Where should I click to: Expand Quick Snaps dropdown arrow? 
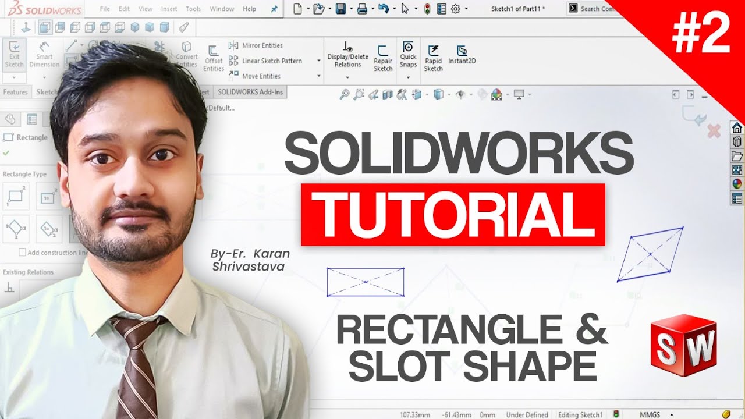tap(408, 77)
